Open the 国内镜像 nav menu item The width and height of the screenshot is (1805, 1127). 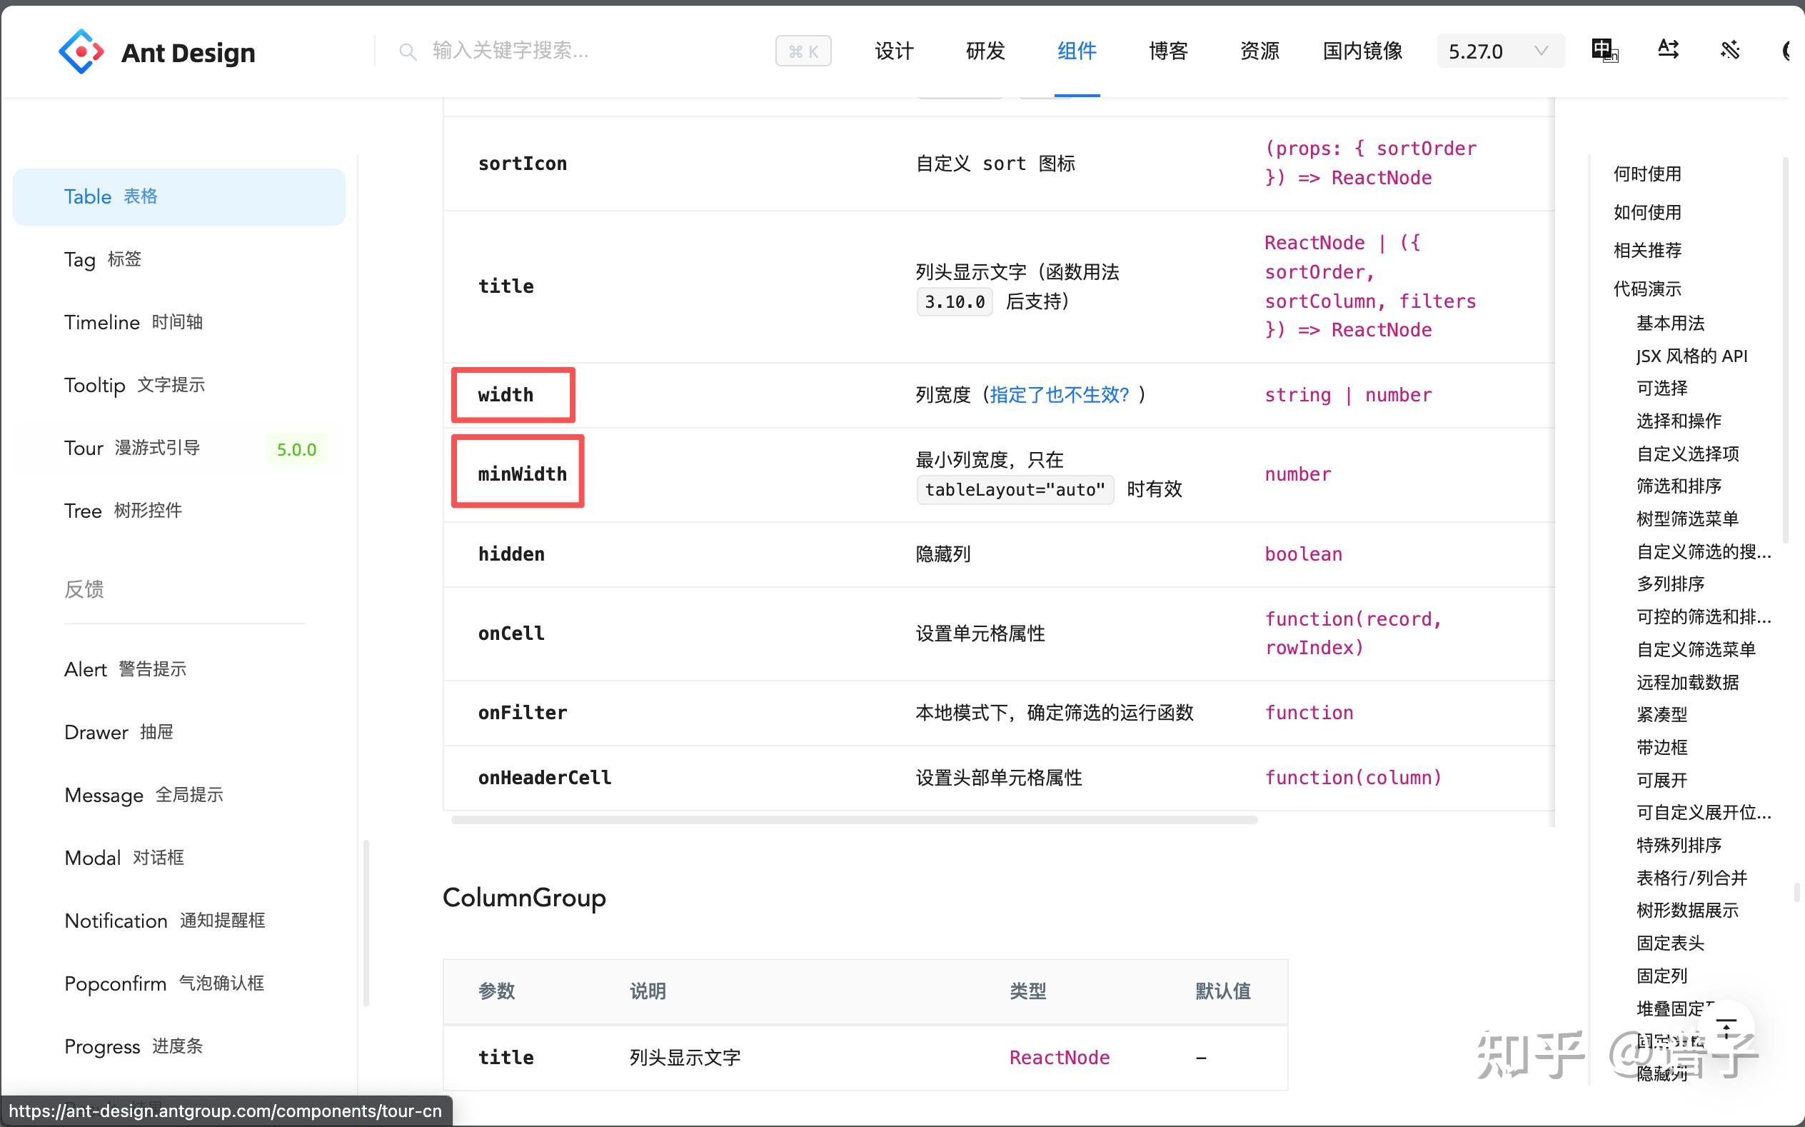point(1362,51)
